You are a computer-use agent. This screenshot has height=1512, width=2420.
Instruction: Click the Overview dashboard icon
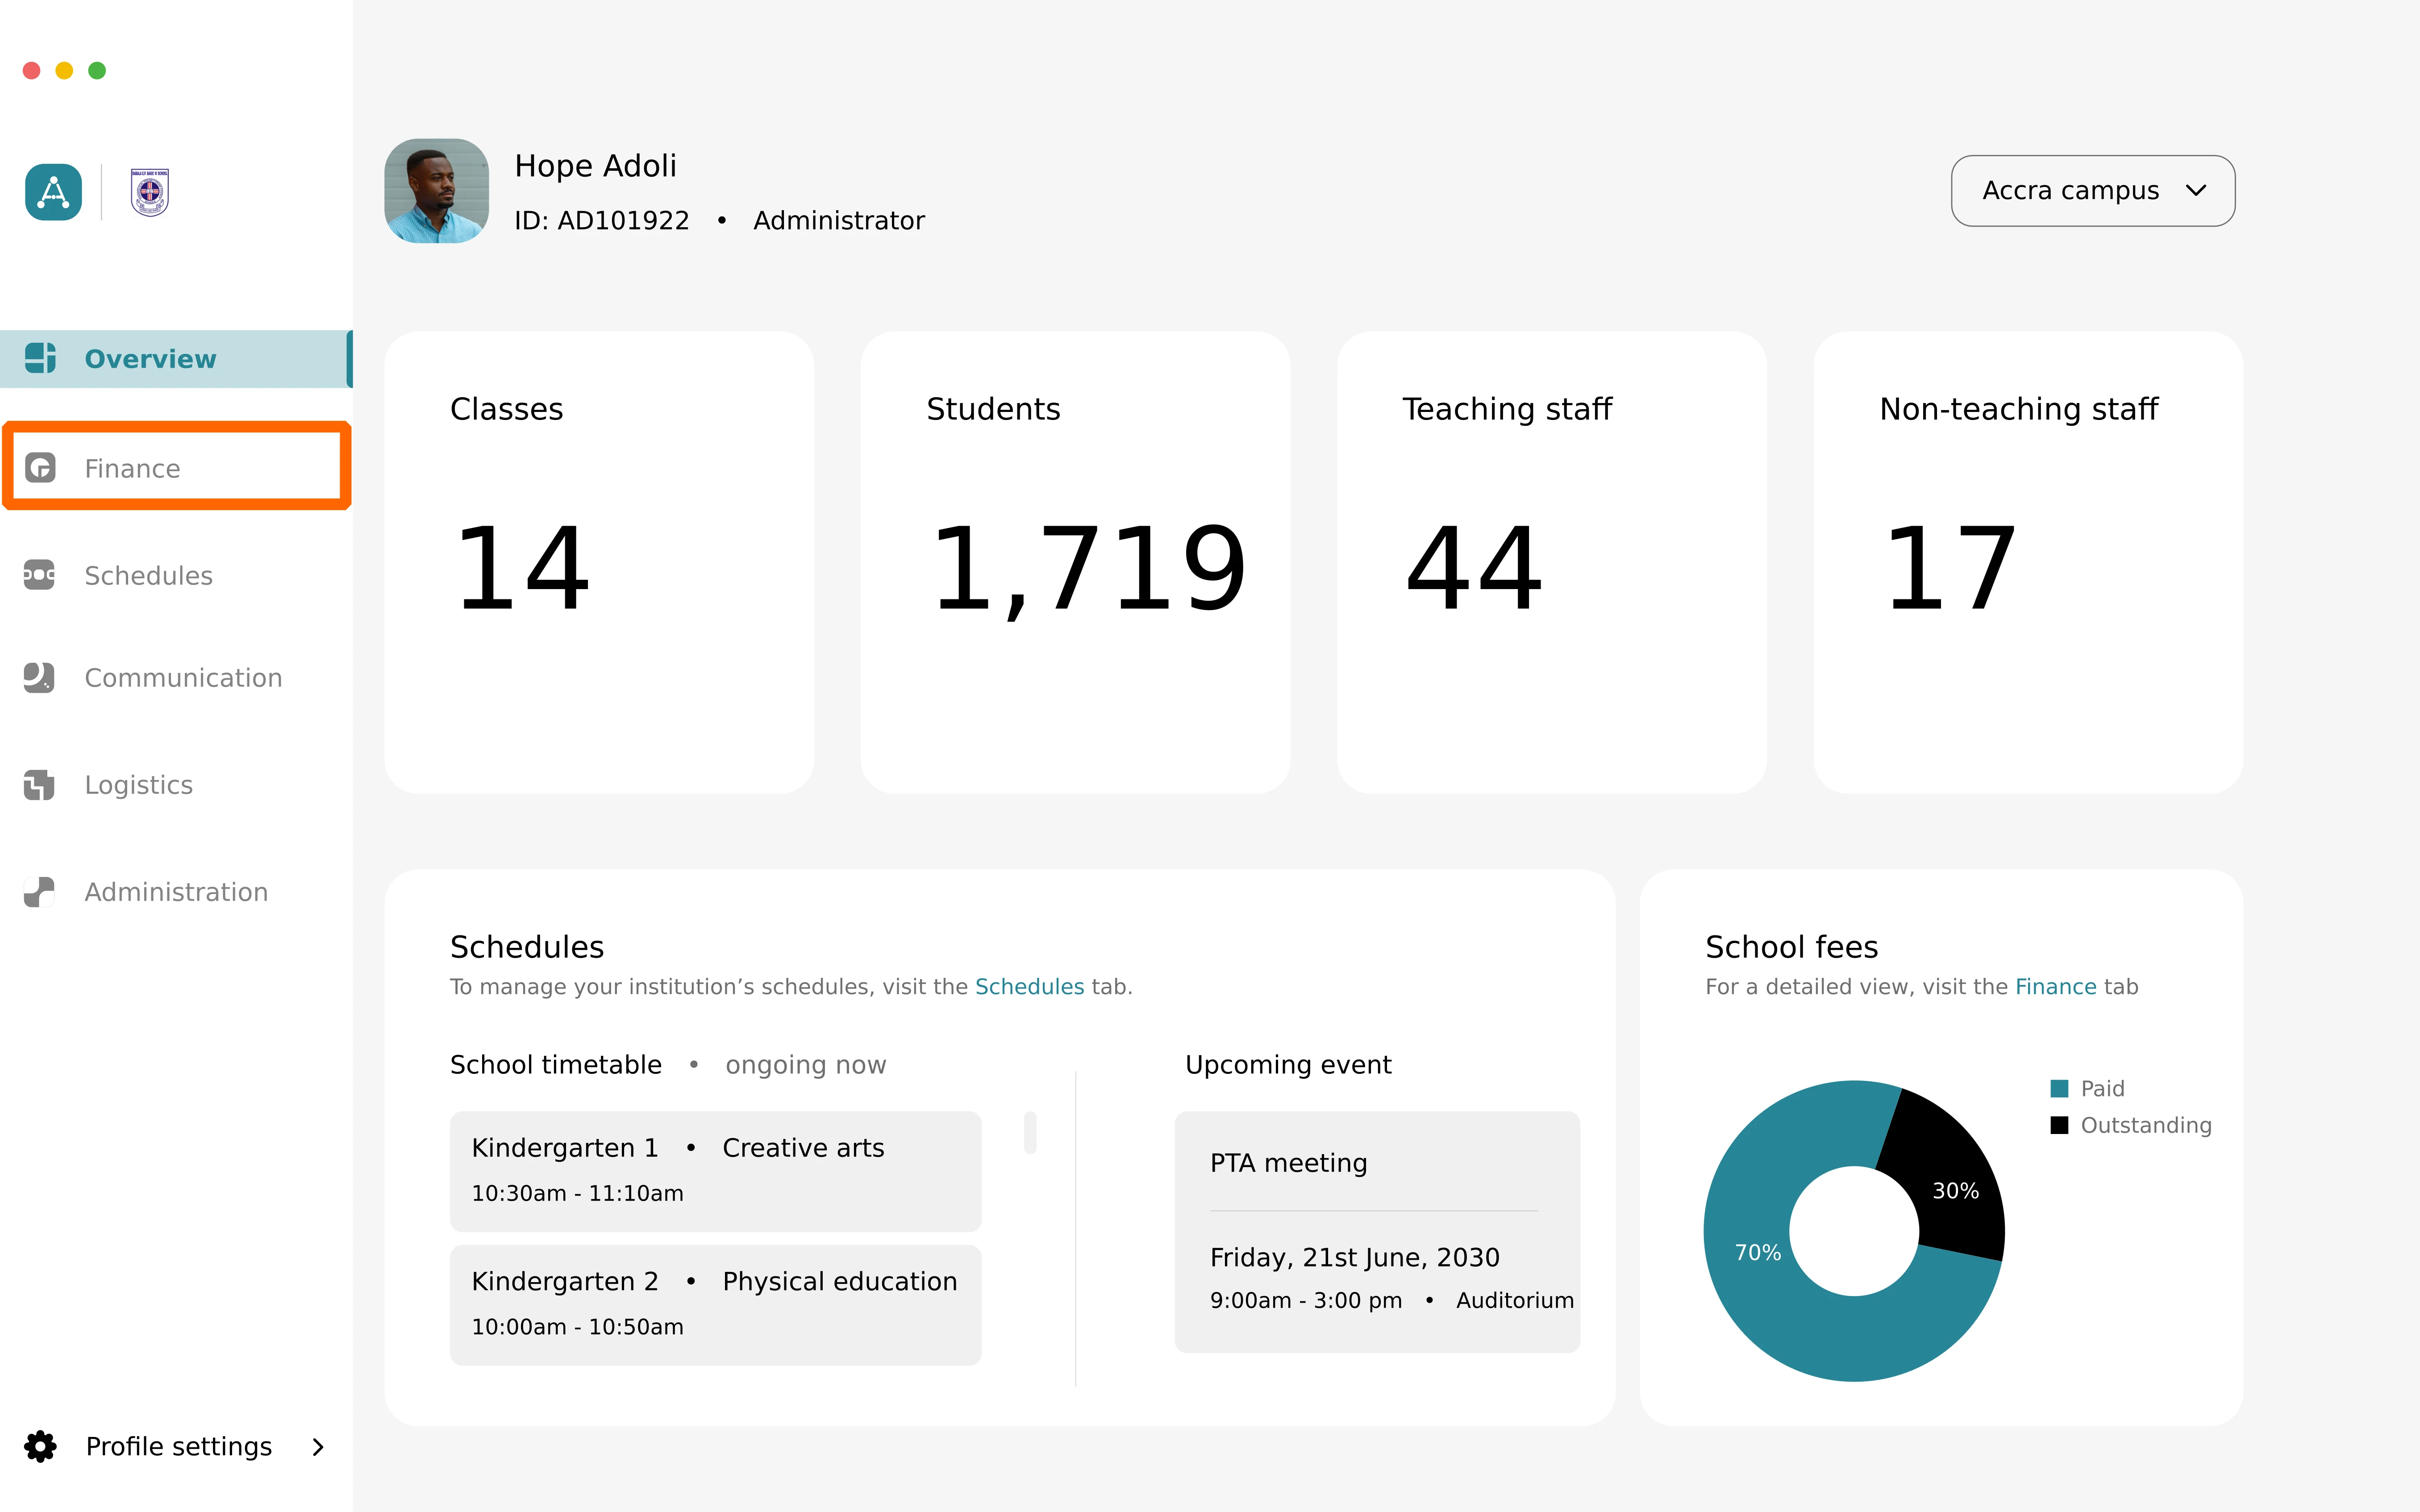40,358
